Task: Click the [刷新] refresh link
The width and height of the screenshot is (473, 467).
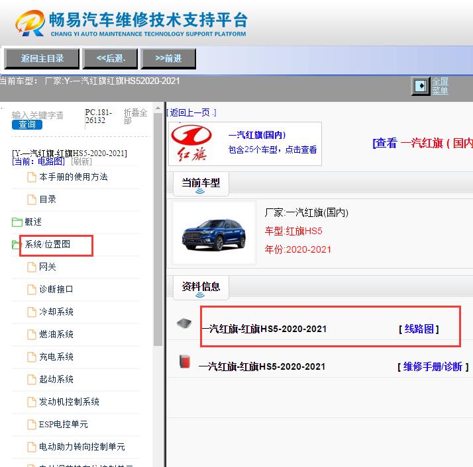Action: [x=81, y=162]
